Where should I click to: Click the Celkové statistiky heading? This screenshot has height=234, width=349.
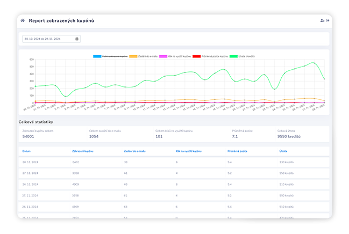coord(36,122)
